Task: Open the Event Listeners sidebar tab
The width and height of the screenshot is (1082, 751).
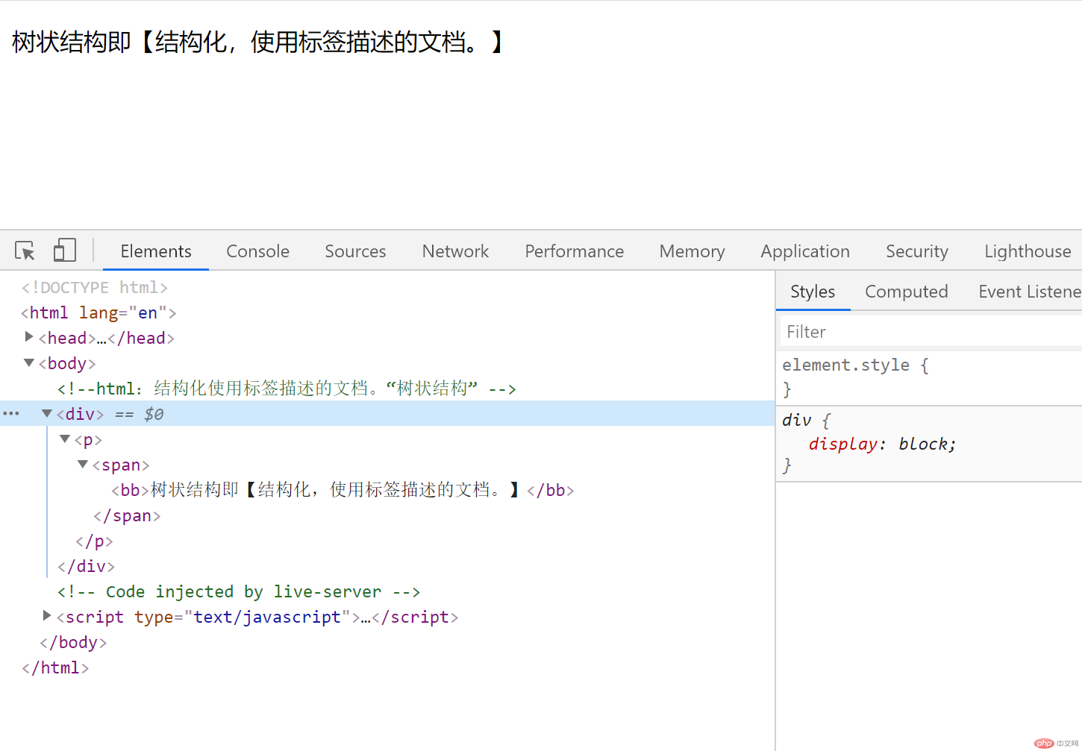Action: tap(1029, 292)
